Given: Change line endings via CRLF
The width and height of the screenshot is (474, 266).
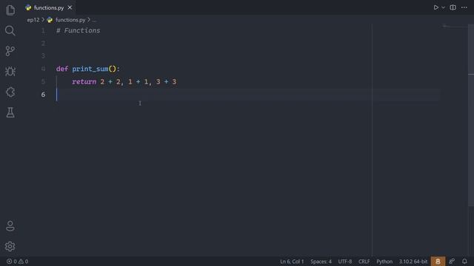Looking at the screenshot, I should (x=364, y=262).
